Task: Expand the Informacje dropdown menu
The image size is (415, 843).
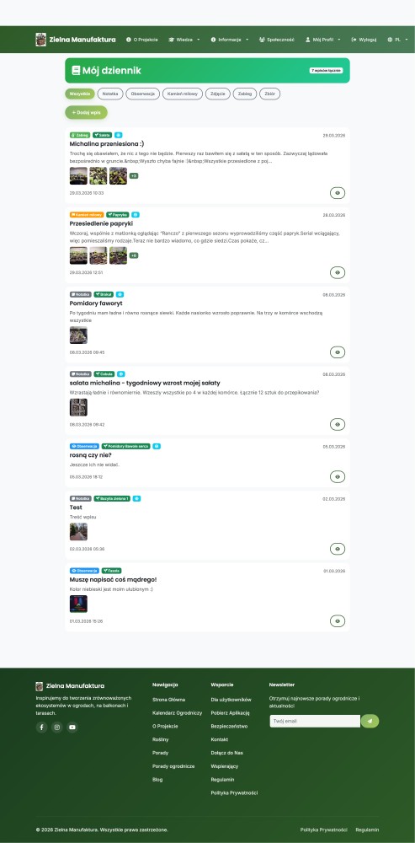Action: point(229,40)
